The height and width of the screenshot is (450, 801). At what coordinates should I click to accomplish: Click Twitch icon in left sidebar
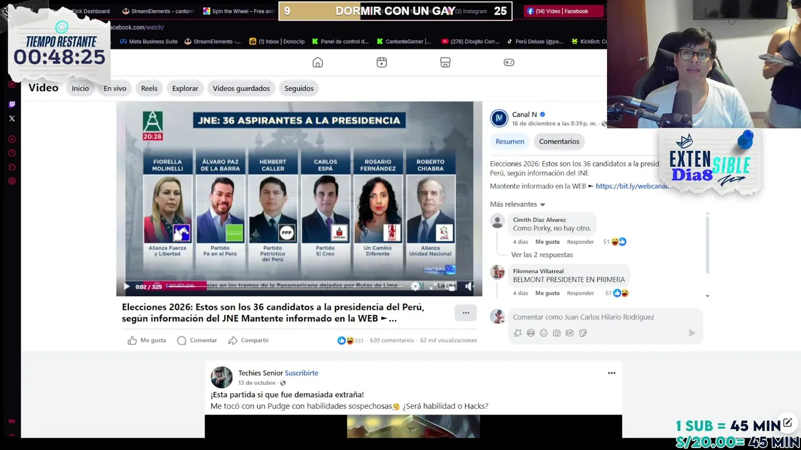click(12, 104)
